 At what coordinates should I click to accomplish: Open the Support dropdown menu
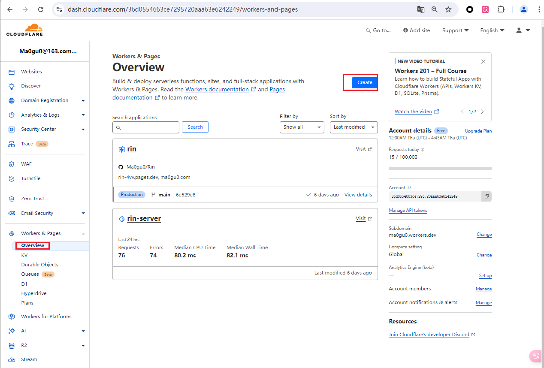click(456, 30)
